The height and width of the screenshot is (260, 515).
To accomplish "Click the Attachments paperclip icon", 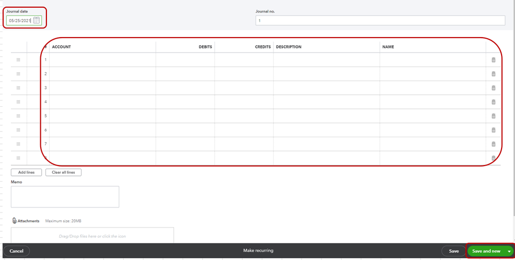I will [14, 221].
